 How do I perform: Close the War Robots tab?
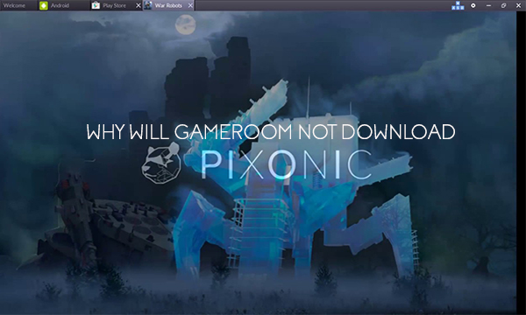[x=190, y=5]
